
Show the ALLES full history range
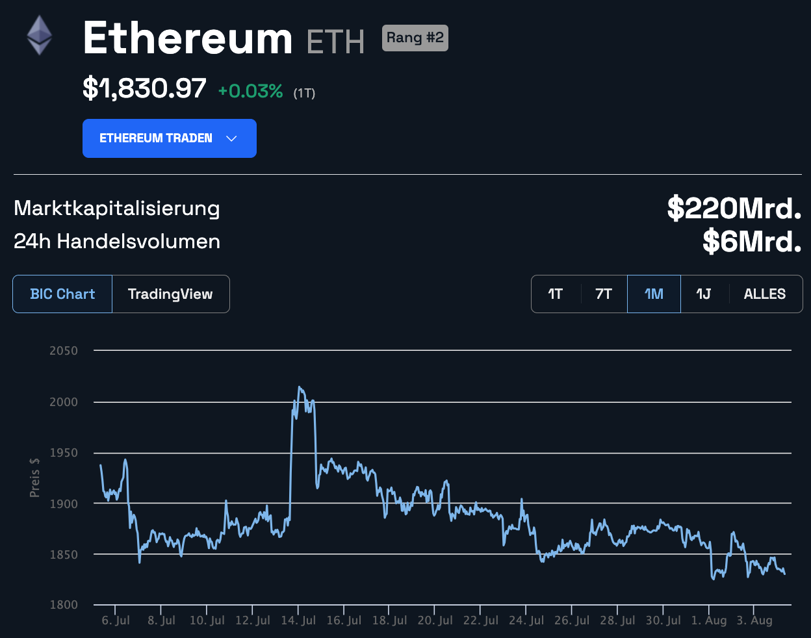click(x=765, y=294)
